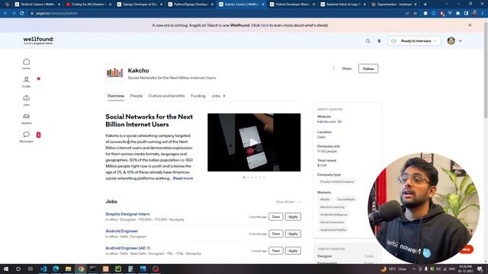Switch to the Overview tab
This screenshot has width=488, height=274.
[116, 96]
